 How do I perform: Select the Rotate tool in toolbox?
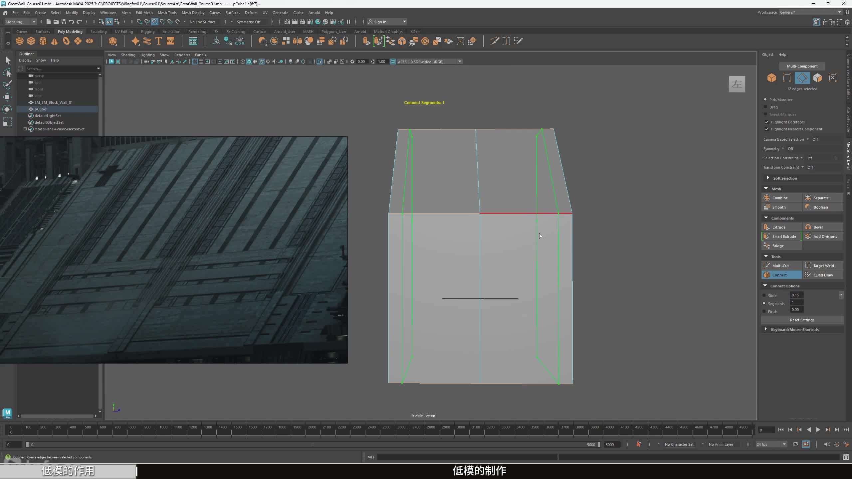(x=7, y=109)
